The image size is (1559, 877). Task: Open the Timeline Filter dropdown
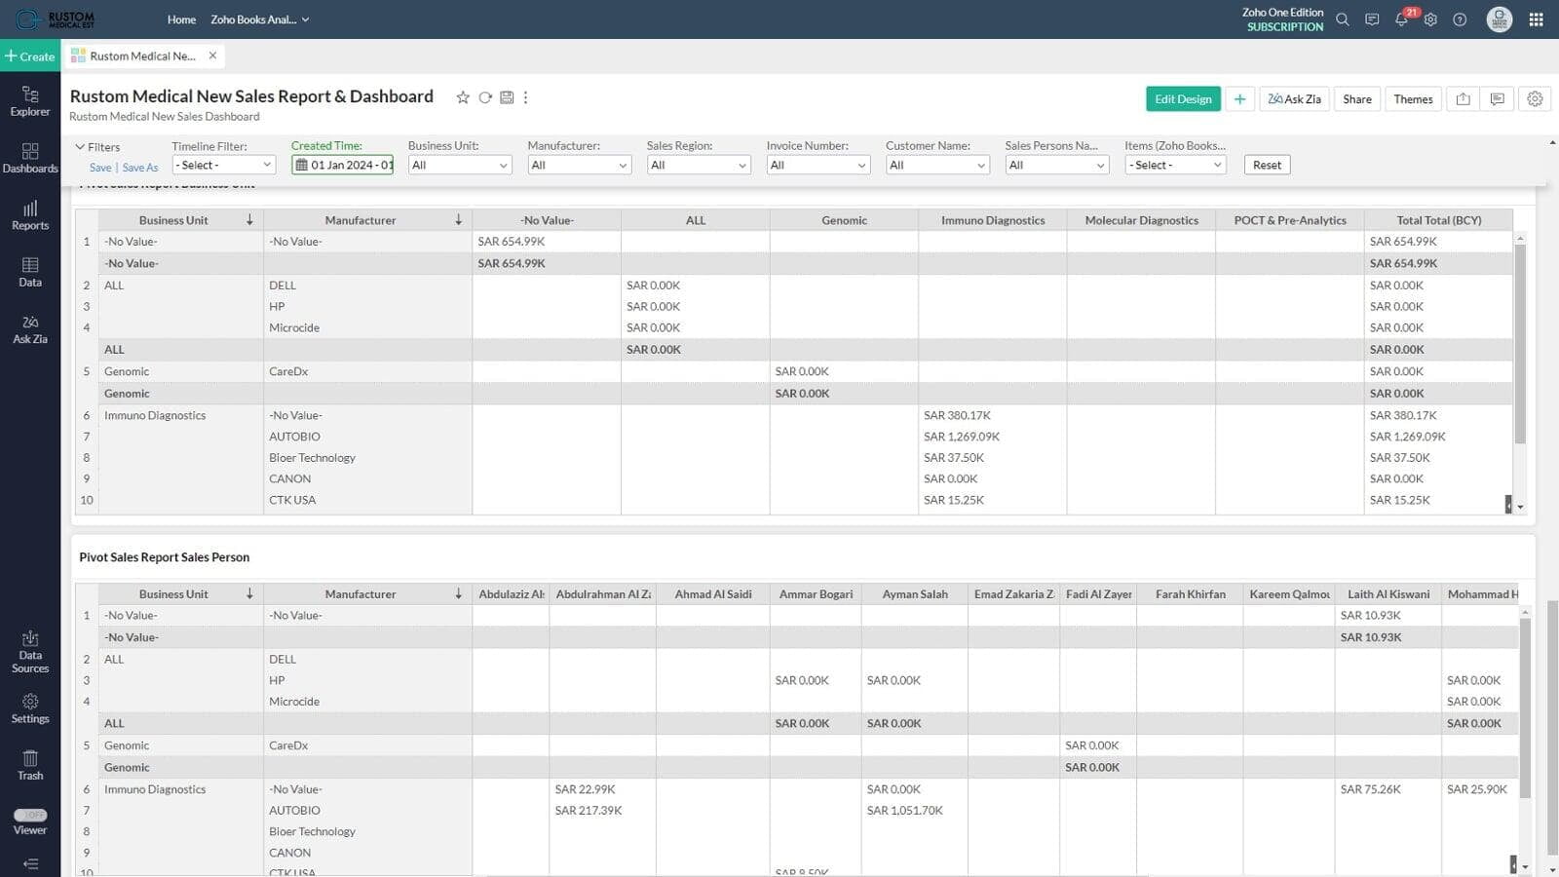224,165
